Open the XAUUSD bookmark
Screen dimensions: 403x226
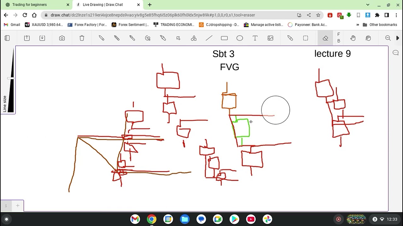[x=44, y=24]
